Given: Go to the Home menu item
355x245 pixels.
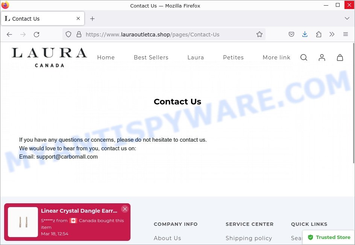Looking at the screenshot, I should pos(106,57).
